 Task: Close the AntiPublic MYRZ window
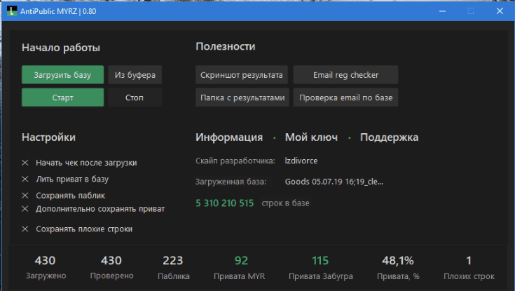[500, 11]
